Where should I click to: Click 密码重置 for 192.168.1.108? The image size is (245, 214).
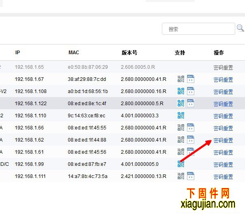[223, 92]
